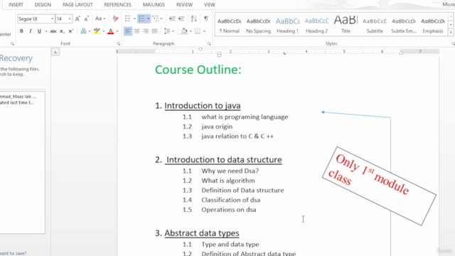Open font color dropdown arrow
The height and width of the screenshot is (256, 455).
[x=117, y=31]
